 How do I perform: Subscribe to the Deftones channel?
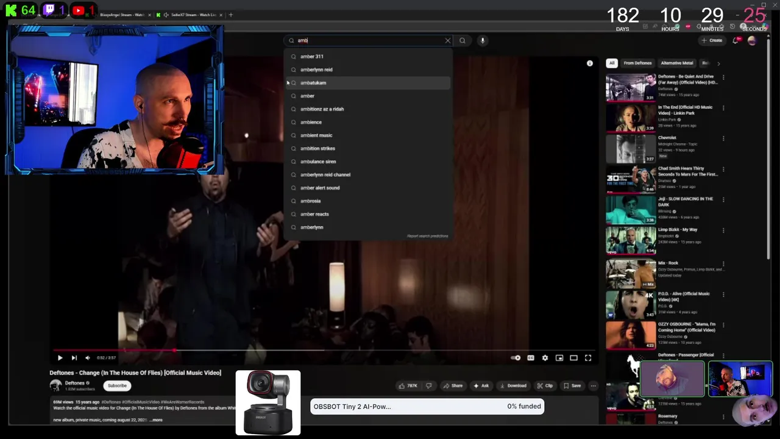tap(117, 385)
